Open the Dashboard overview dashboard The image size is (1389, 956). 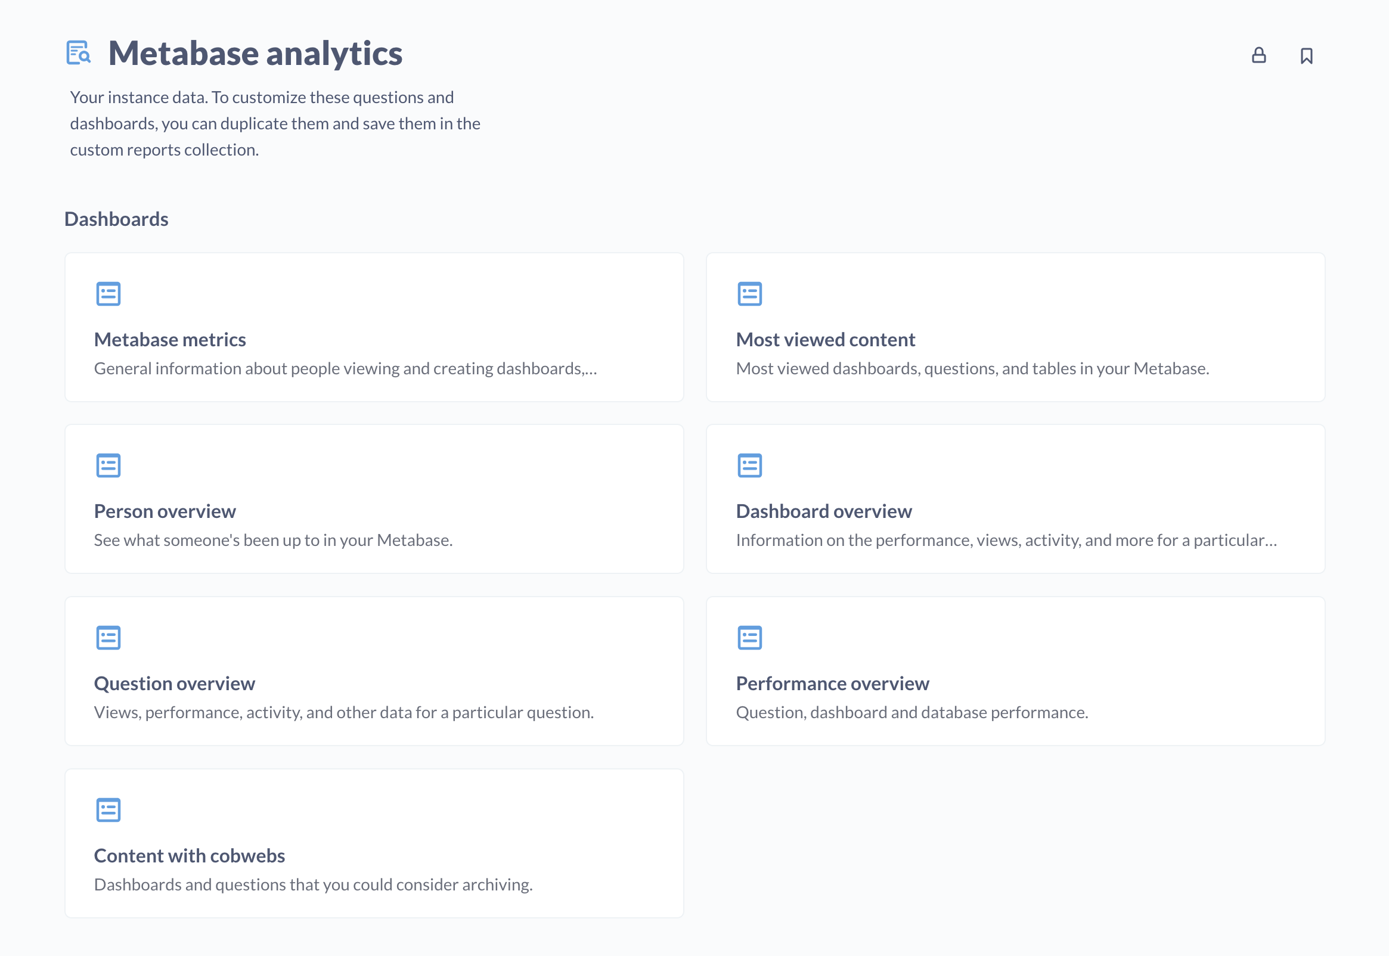click(x=824, y=511)
